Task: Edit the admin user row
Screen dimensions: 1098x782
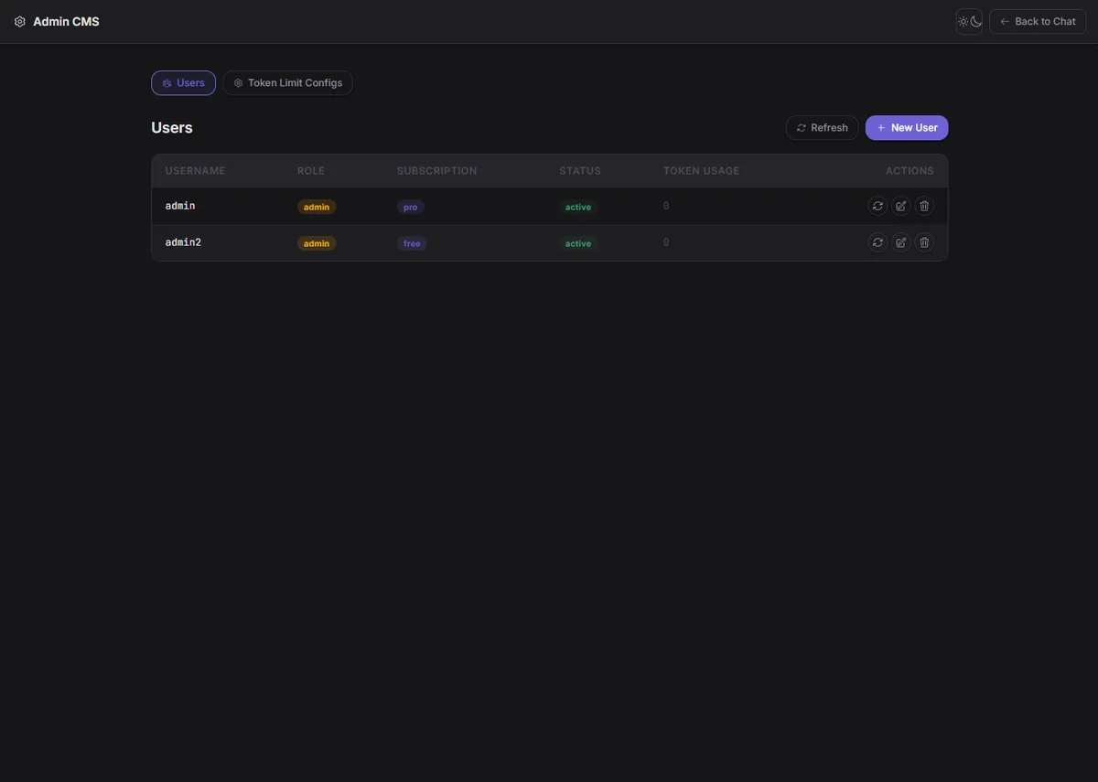Action: (901, 206)
